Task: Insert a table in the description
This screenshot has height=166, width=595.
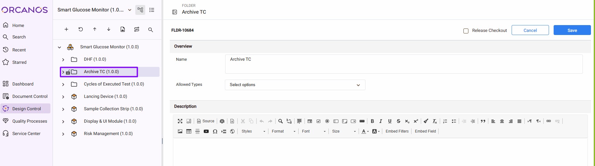Action: point(189,131)
